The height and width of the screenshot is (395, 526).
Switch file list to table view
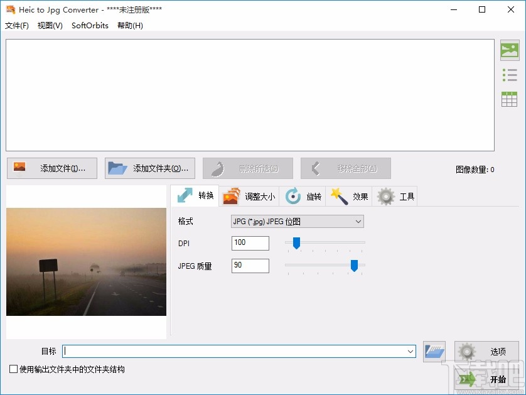click(x=510, y=99)
